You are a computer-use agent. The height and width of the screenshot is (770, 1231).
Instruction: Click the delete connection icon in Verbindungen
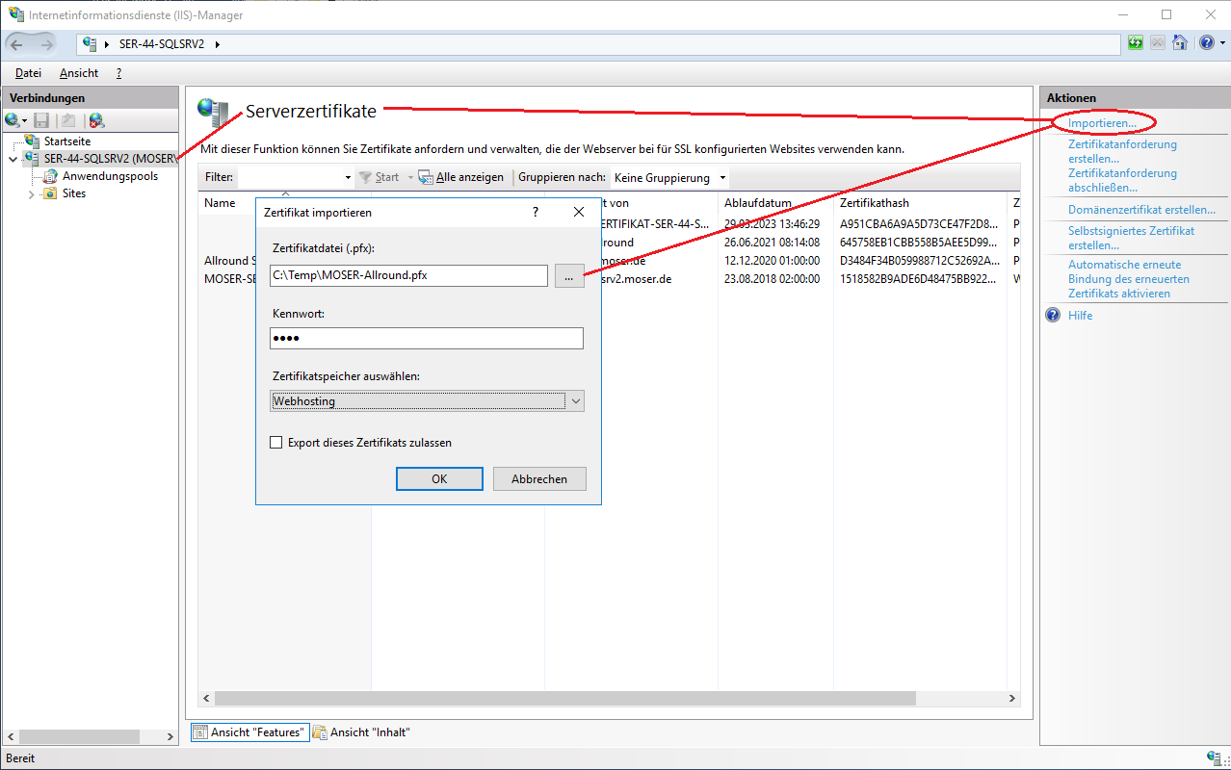click(96, 120)
